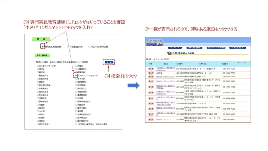Check the 保健師 checkbox
268x151 pixels.
pyautogui.click(x=38, y=118)
